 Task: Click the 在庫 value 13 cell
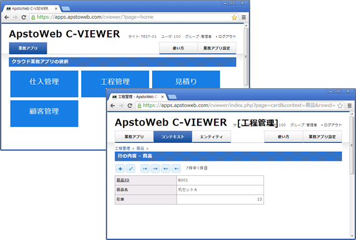coord(220,199)
